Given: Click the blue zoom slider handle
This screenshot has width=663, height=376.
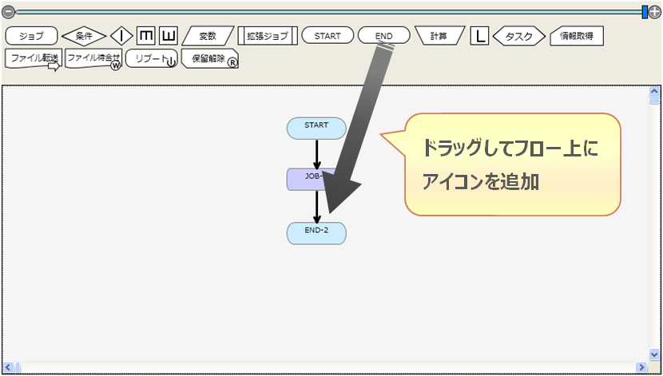Looking at the screenshot, I should click(x=645, y=12).
